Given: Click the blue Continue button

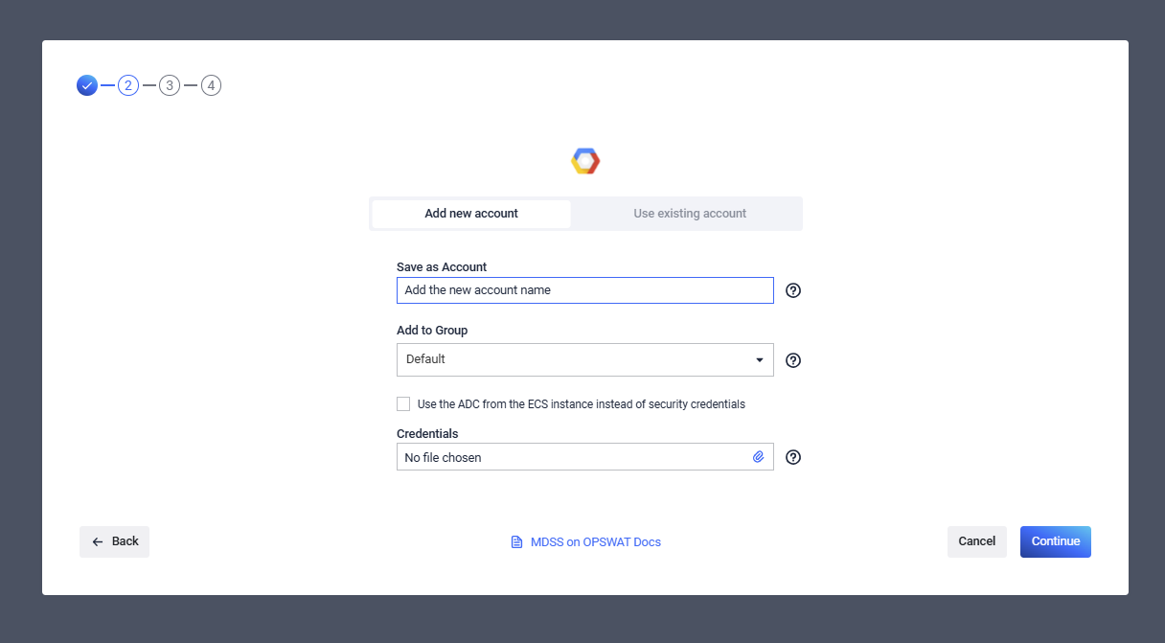Looking at the screenshot, I should pos(1055,541).
